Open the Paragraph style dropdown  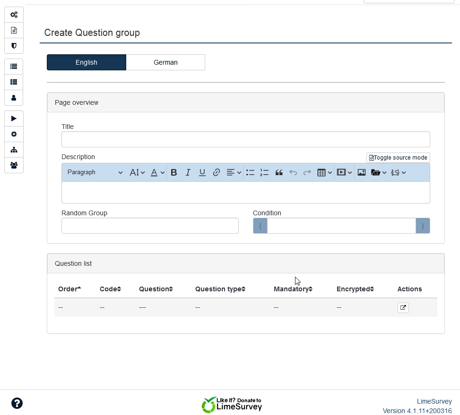[x=95, y=173]
